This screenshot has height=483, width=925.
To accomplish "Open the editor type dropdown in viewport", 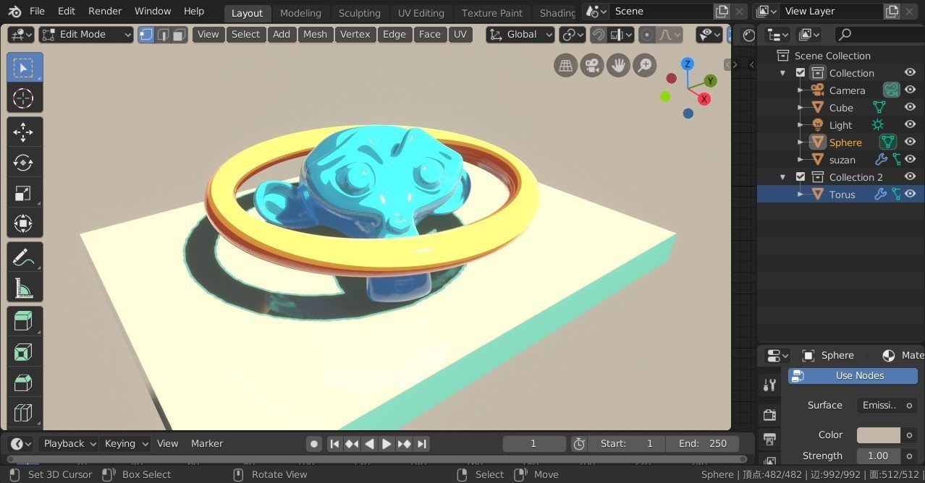I will point(22,35).
